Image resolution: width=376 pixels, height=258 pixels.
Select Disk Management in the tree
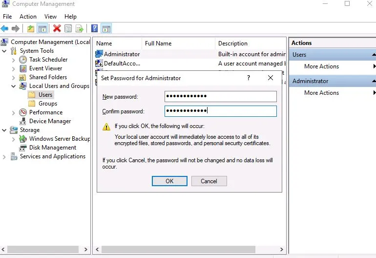pyautogui.click(x=53, y=148)
